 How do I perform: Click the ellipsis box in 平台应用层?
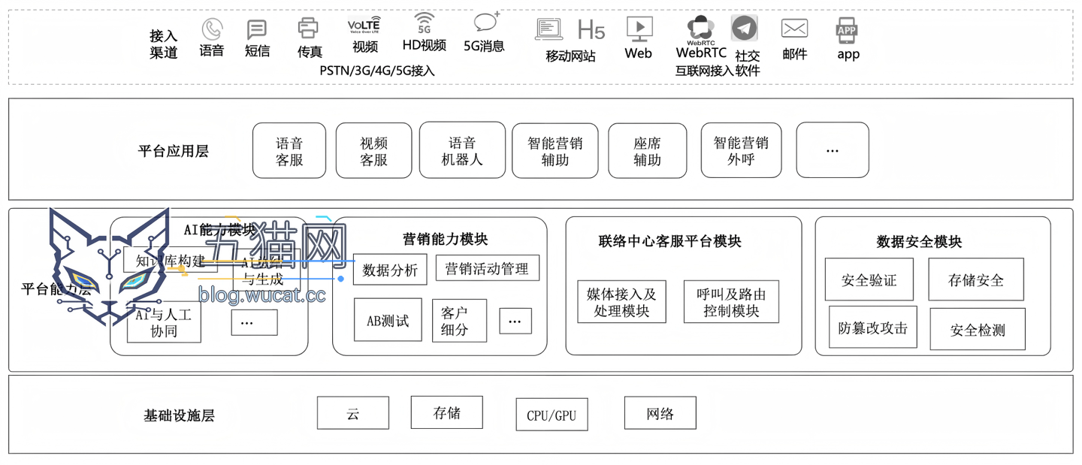[833, 150]
